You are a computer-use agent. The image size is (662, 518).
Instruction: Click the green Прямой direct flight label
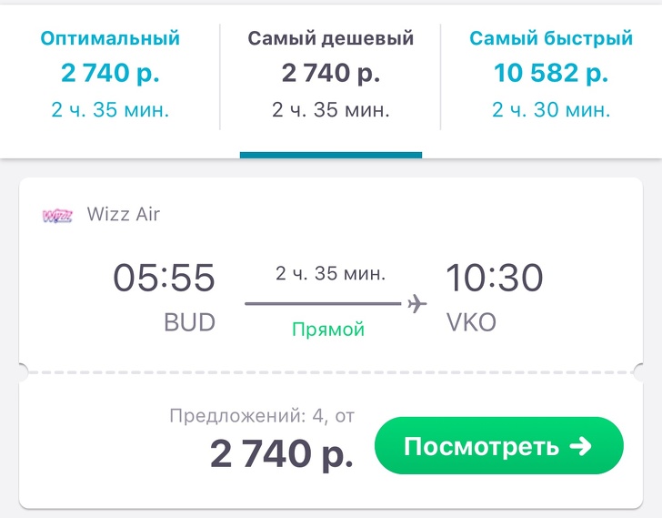(x=328, y=330)
